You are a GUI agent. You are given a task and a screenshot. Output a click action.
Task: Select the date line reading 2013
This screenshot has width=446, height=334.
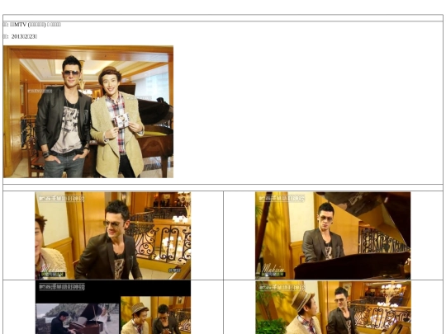[20, 36]
